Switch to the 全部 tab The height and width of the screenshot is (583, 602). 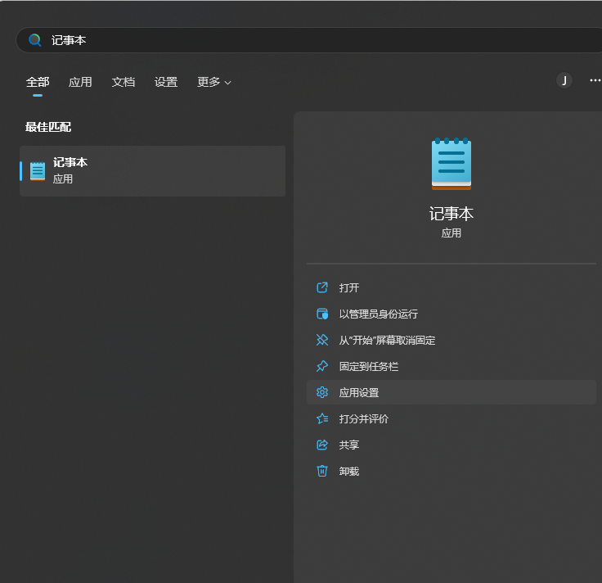[x=38, y=82]
